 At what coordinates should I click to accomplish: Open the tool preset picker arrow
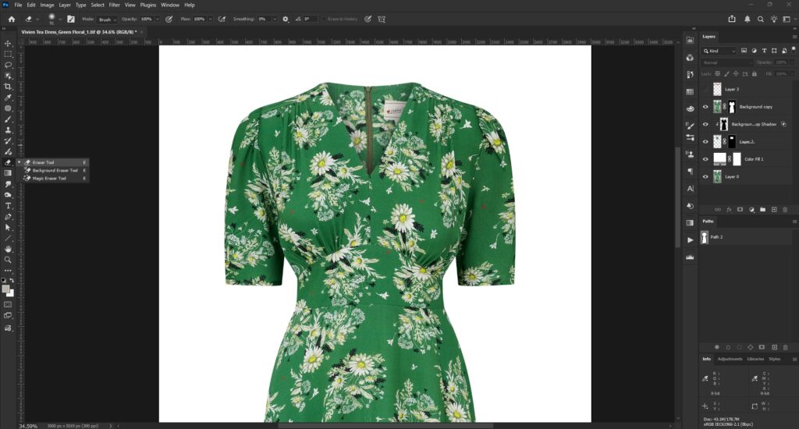tap(37, 19)
